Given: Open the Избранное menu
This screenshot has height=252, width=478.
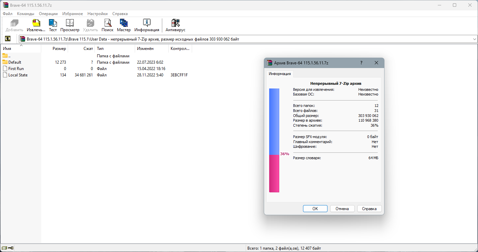Looking at the screenshot, I should [x=73, y=14].
